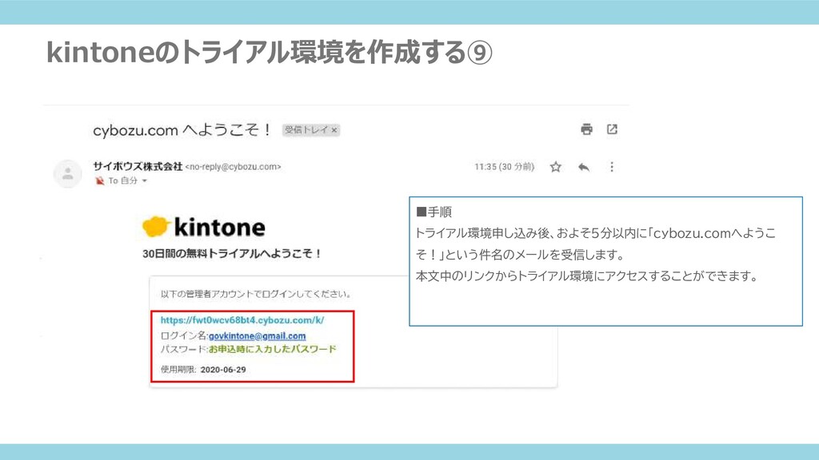Click the email subject cybozu.com へようこそ！

point(182,130)
